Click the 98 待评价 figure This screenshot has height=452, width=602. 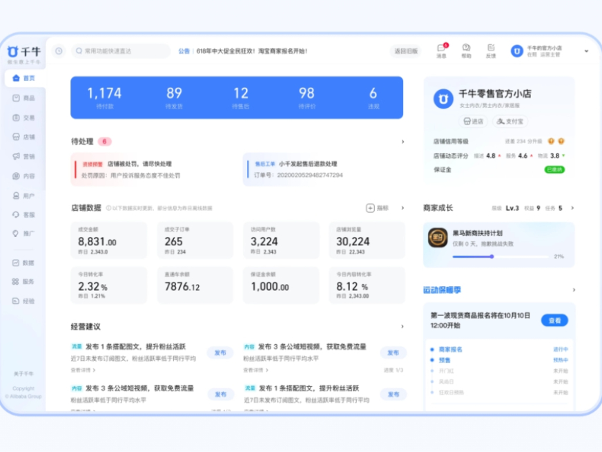(x=307, y=97)
